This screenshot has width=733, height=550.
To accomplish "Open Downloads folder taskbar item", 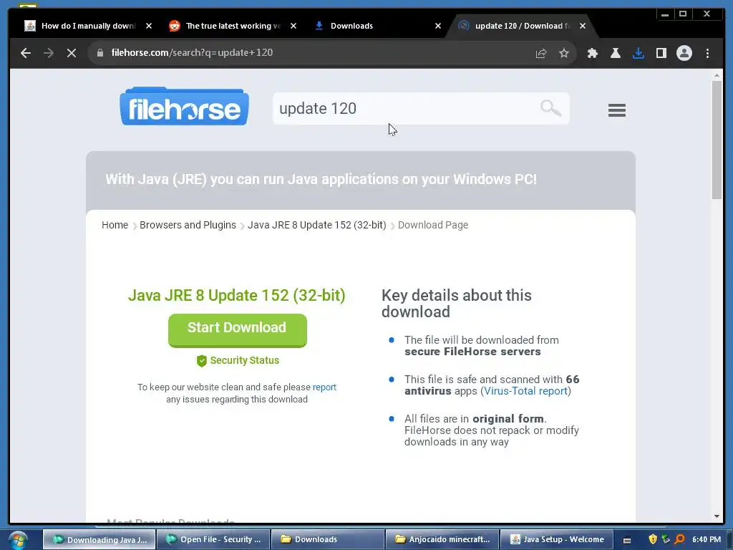I will (x=328, y=540).
